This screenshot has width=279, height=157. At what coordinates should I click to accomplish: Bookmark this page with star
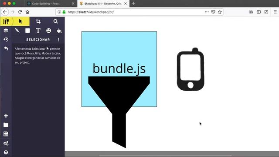point(220,12)
